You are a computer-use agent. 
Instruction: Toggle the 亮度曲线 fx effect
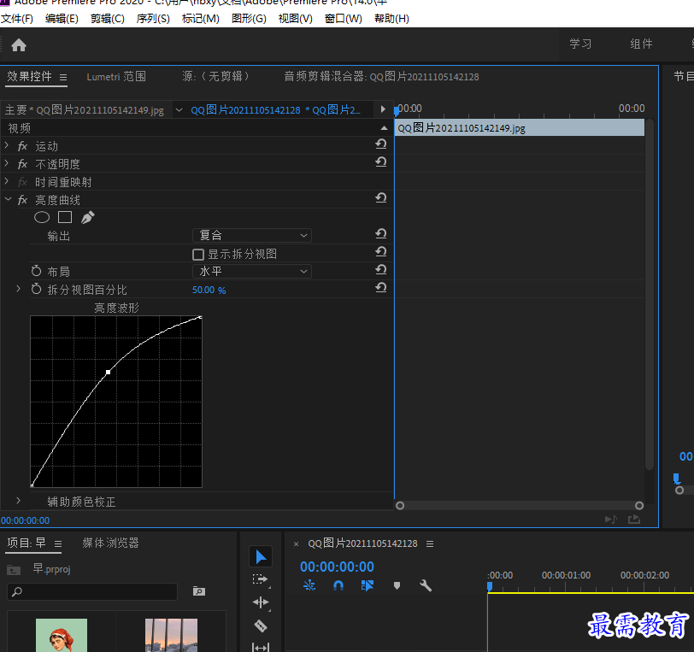22,201
